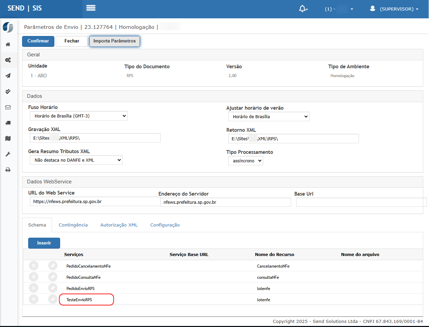This screenshot has width=429, height=327.
Task: Open the double checkmark sidebar icon
Action: (8, 92)
